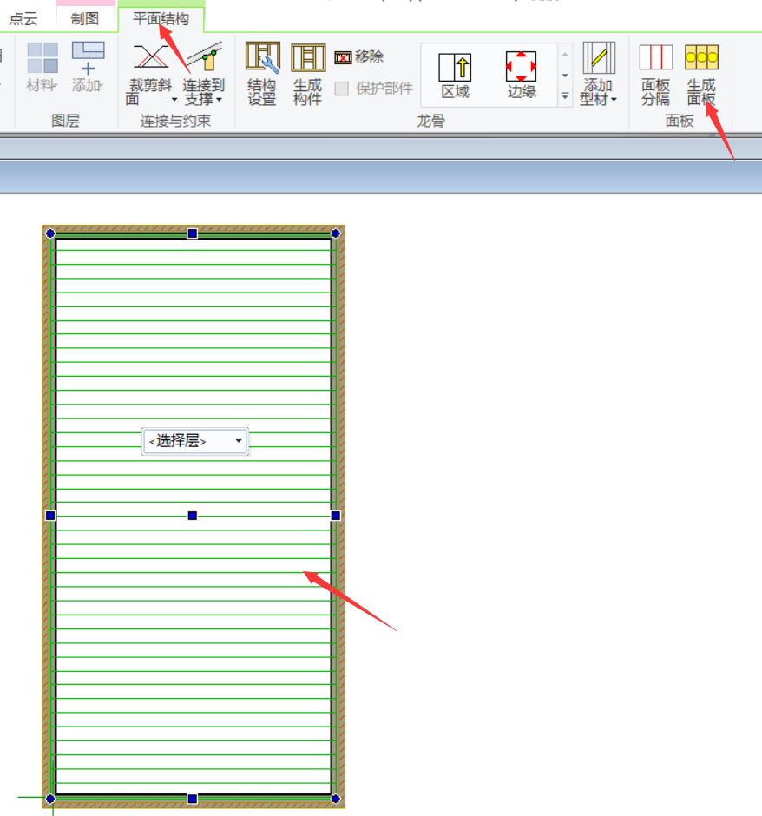The image size is (762, 816).
Task: Select the top-right corner grip
Action: coord(336,234)
